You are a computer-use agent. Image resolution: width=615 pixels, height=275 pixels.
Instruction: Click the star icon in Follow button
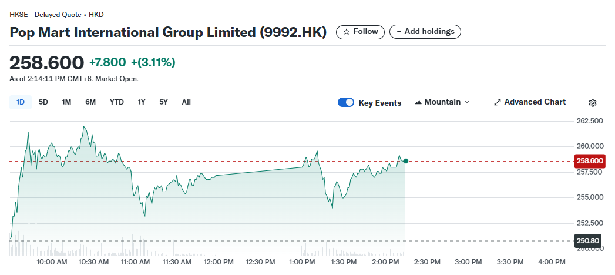coord(347,32)
